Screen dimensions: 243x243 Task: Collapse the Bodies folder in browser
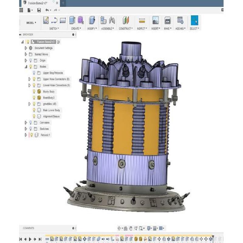(x=26, y=67)
